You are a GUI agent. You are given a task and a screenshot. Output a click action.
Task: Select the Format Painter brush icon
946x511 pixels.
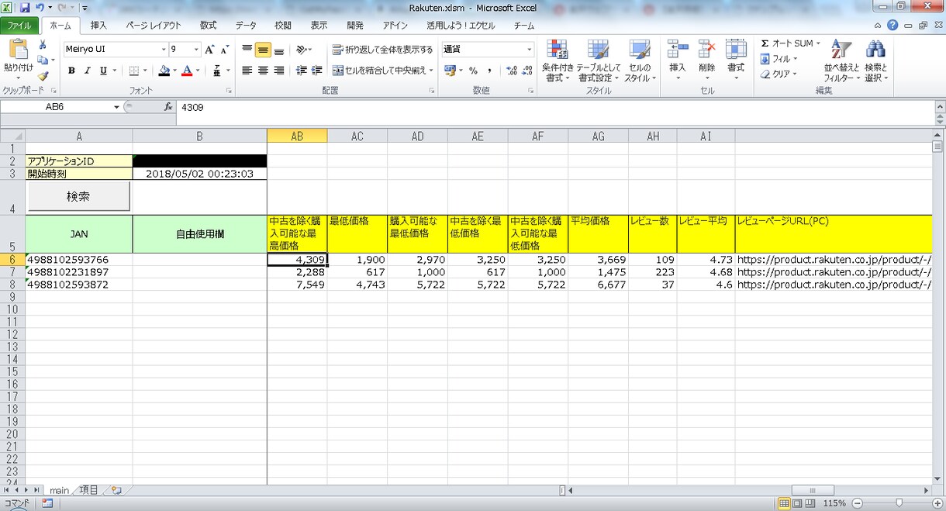[43, 76]
